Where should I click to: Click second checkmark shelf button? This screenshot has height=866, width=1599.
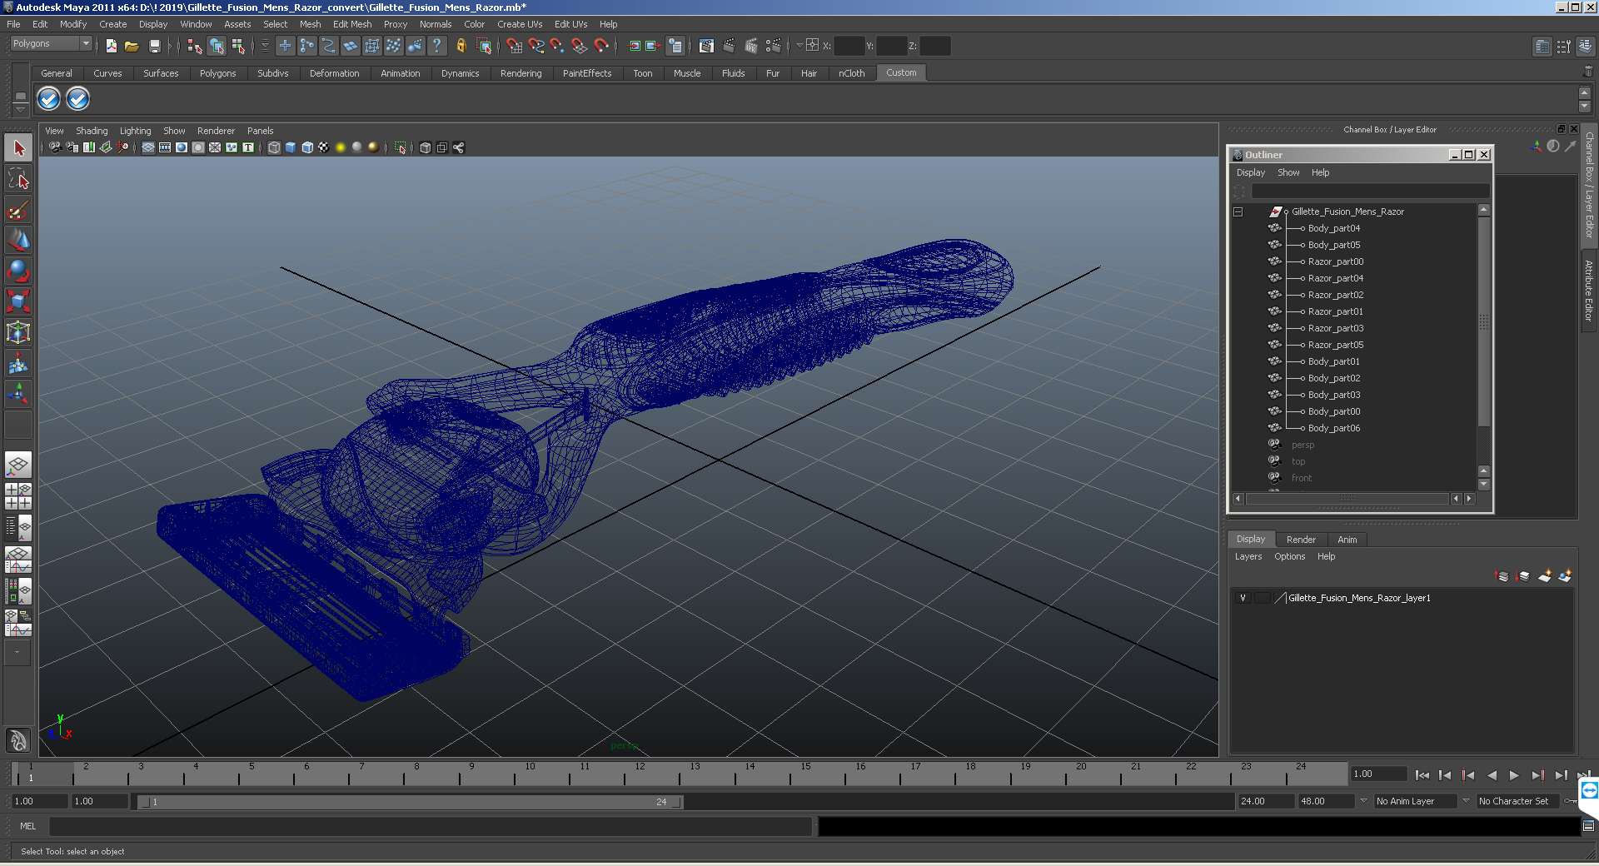tap(77, 99)
